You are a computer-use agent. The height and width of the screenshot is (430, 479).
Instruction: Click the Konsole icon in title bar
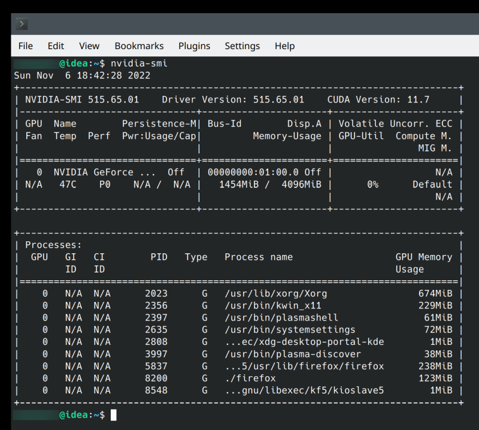22,24
